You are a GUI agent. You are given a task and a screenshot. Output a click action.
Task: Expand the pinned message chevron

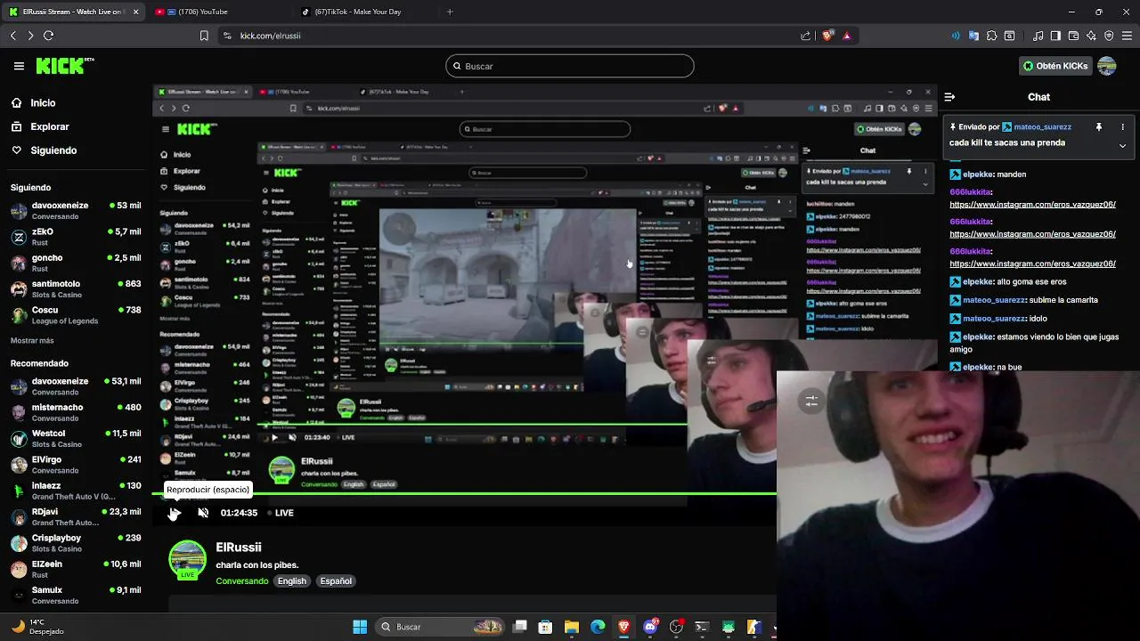[x=1122, y=145]
